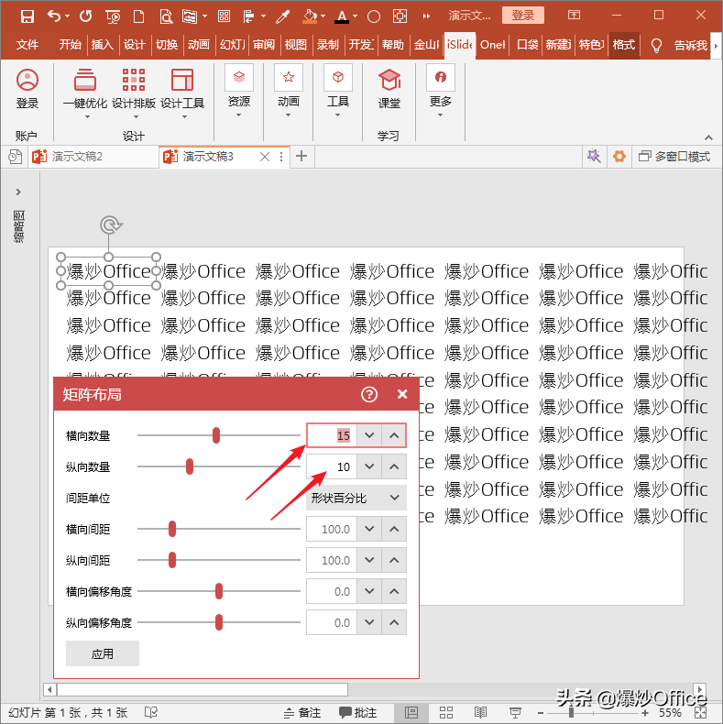This screenshot has width=723, height=724.
Task: Toggle Normal view in status bar
Action: [x=411, y=712]
